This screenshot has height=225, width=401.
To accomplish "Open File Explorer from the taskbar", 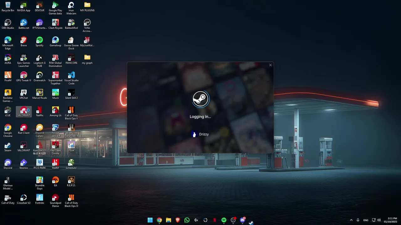I will tap(169, 220).
